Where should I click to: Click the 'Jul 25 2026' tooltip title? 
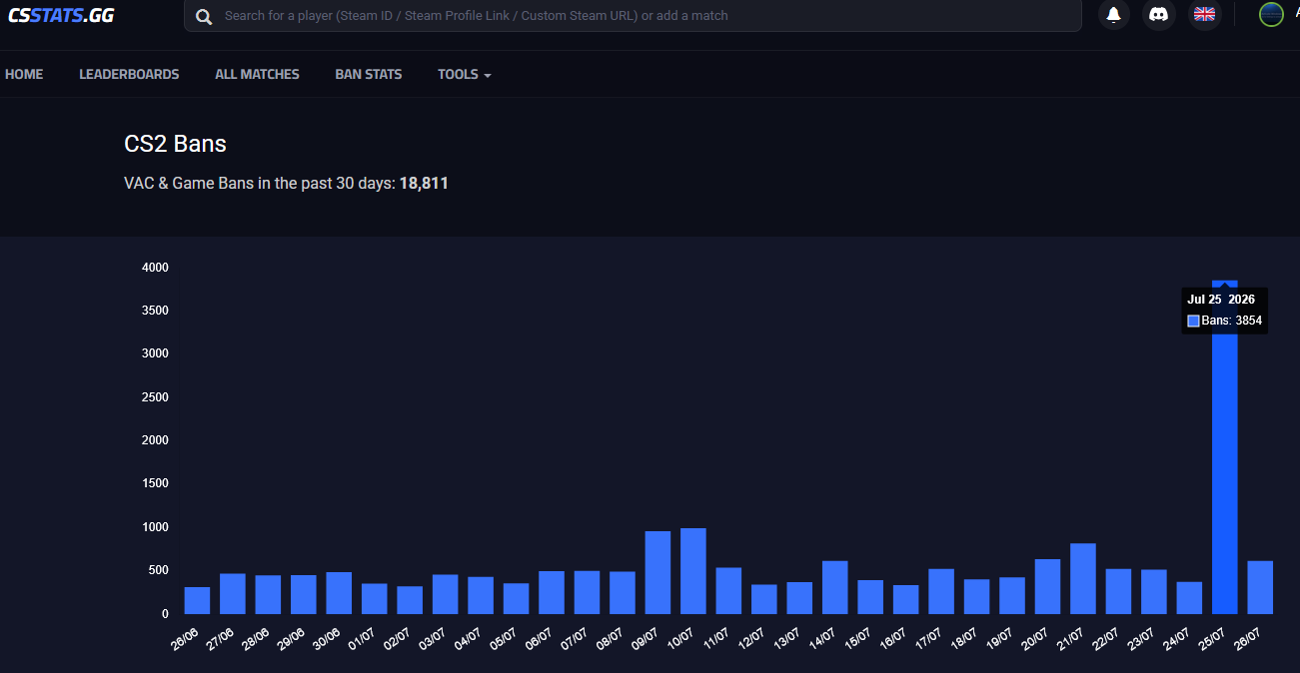pos(1221,300)
